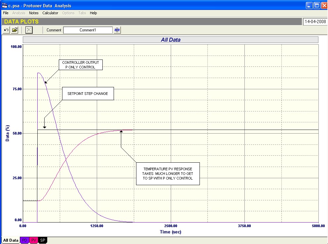Open the Help menu

tap(93, 13)
